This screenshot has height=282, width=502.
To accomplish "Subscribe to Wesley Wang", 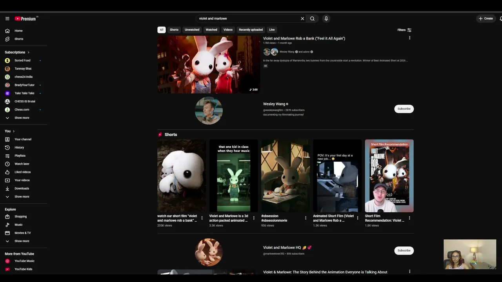I will point(404,109).
